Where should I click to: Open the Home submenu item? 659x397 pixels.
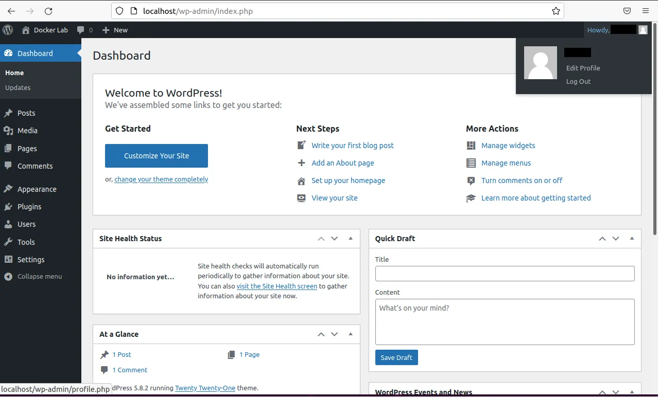click(x=14, y=73)
